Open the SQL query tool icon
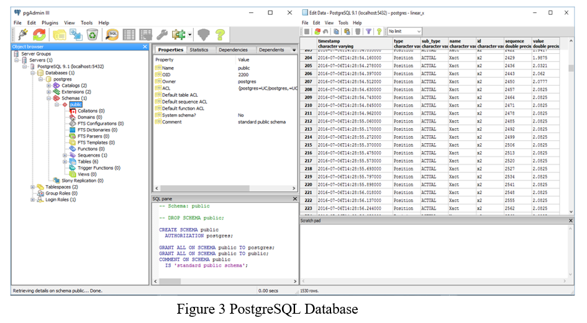The image size is (587, 323). (x=112, y=35)
